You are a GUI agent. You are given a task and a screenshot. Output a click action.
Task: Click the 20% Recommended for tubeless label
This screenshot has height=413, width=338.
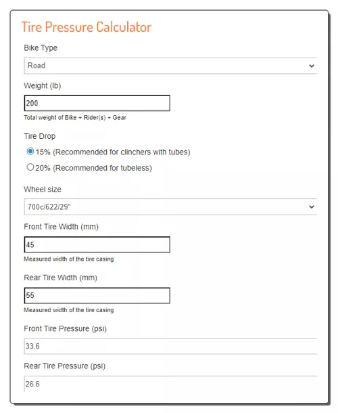pyautogui.click(x=94, y=168)
